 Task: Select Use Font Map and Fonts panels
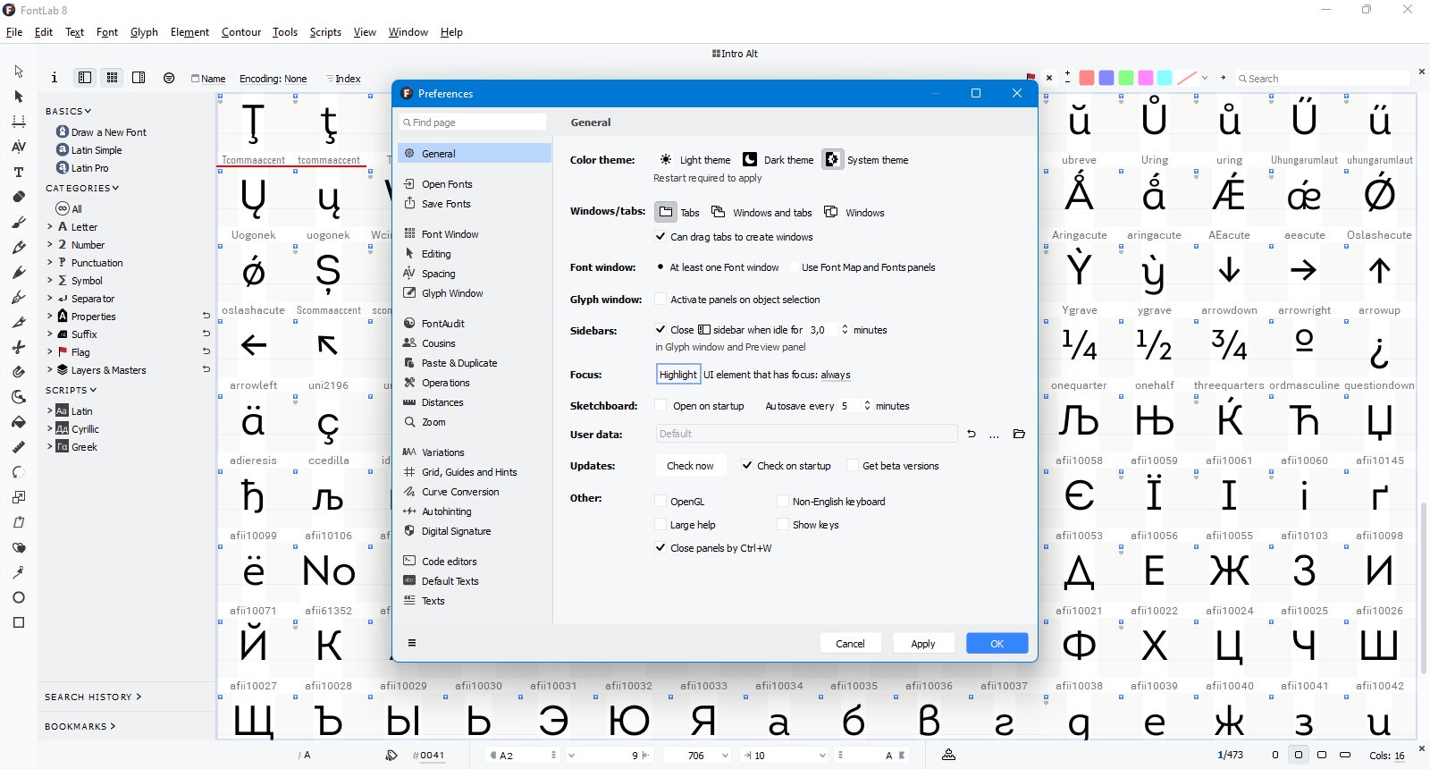(x=794, y=267)
